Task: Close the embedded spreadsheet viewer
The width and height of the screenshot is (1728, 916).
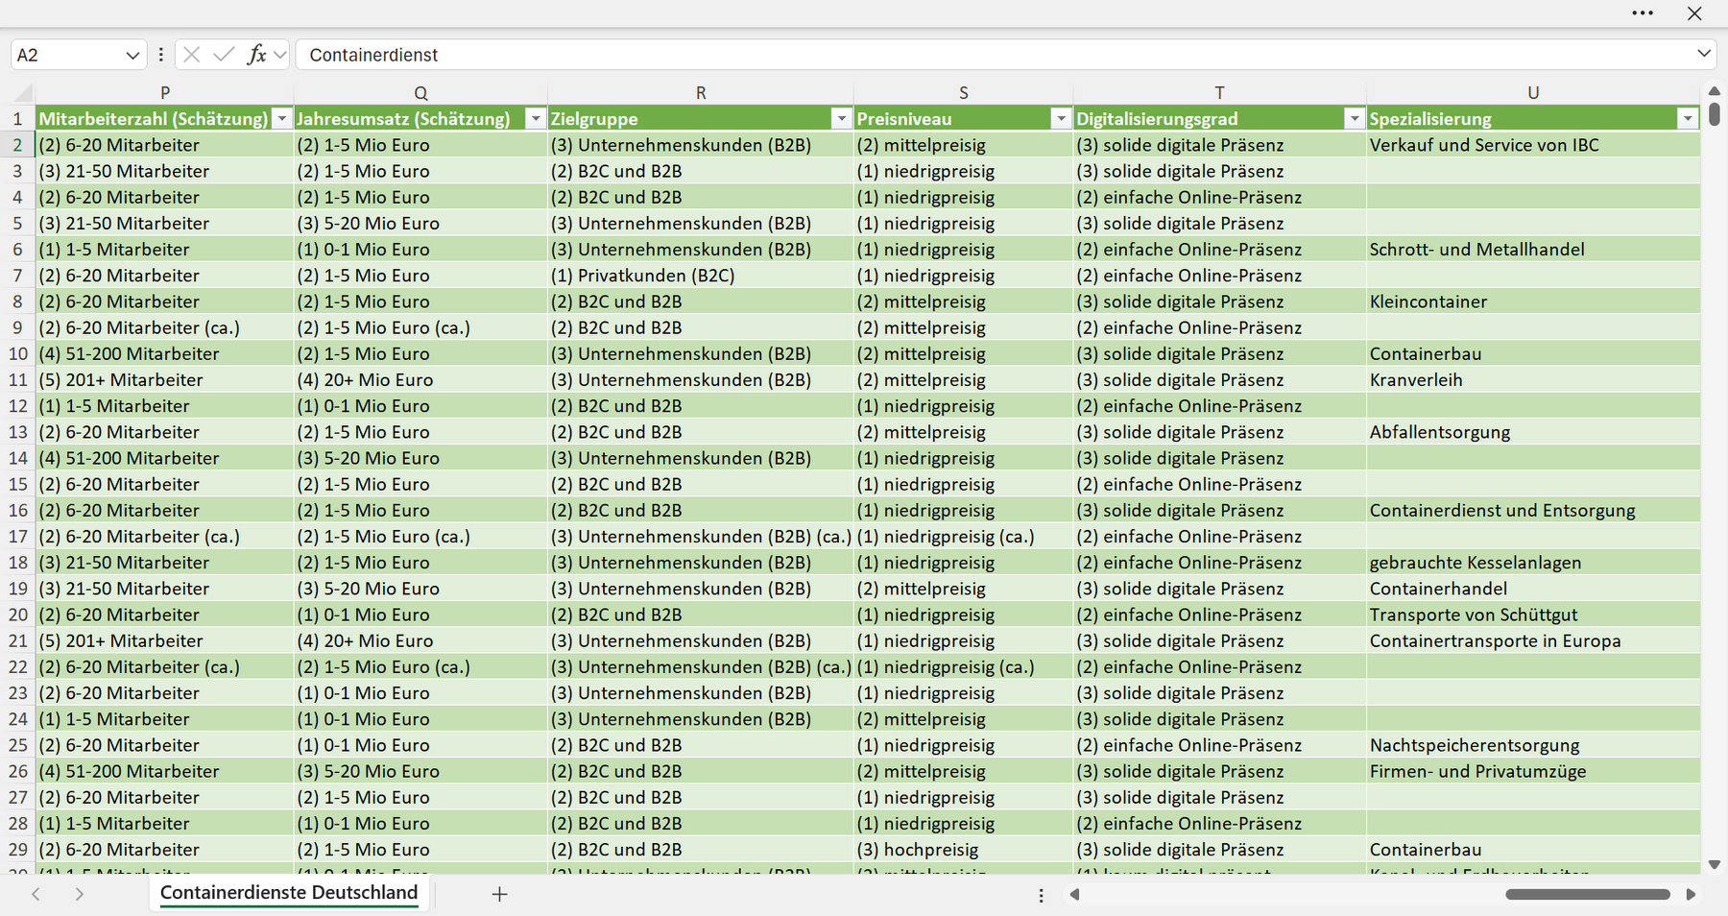Action: 1694,13
